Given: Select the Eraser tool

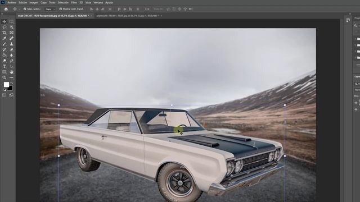Looking at the screenshot, I should pyautogui.click(x=11, y=49).
